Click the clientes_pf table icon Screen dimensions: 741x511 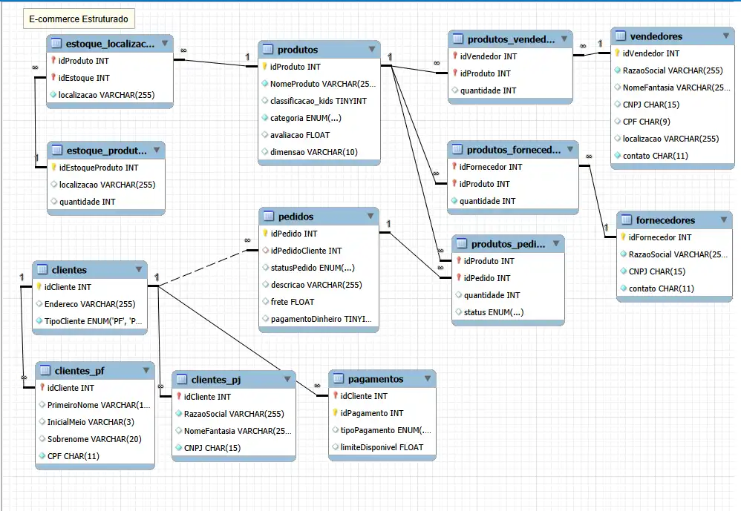(44, 371)
